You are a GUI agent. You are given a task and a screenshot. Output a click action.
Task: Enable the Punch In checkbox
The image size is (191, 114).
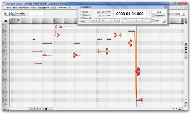81,15
